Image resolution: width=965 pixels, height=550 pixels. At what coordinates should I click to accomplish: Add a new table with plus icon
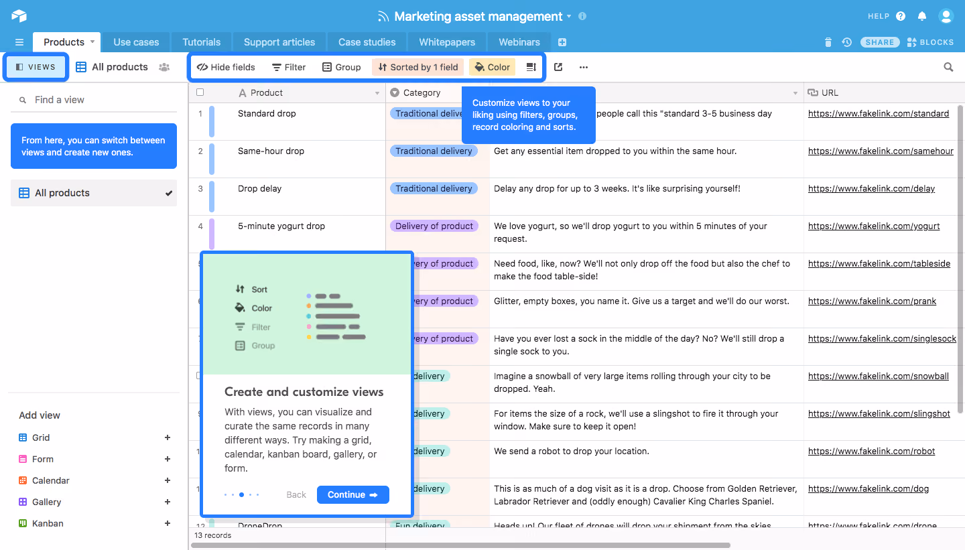point(562,42)
